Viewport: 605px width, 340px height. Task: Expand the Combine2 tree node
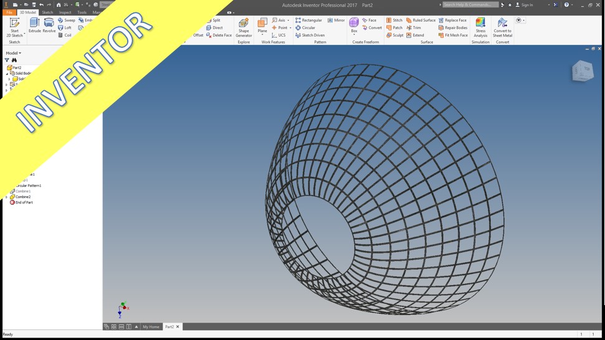[7, 197]
